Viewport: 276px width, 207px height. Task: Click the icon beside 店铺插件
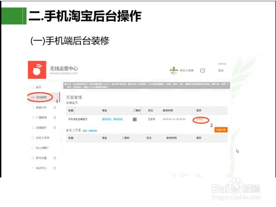33,128
